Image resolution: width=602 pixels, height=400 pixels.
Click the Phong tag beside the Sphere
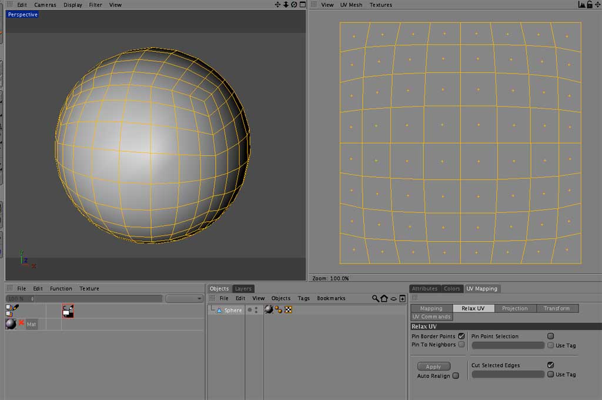pos(279,309)
